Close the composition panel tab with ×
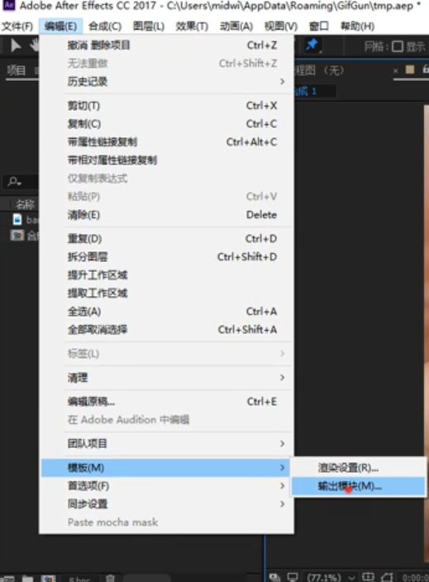The image size is (429, 582). point(396,70)
